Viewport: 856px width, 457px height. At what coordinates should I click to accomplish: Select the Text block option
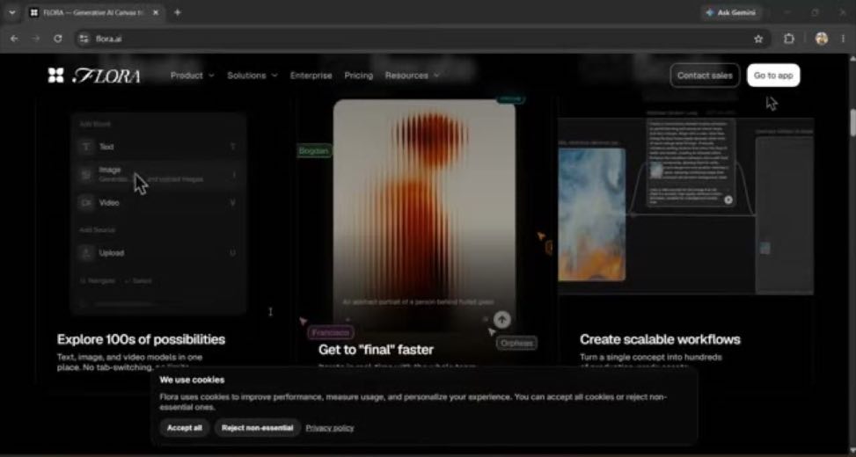(x=158, y=146)
